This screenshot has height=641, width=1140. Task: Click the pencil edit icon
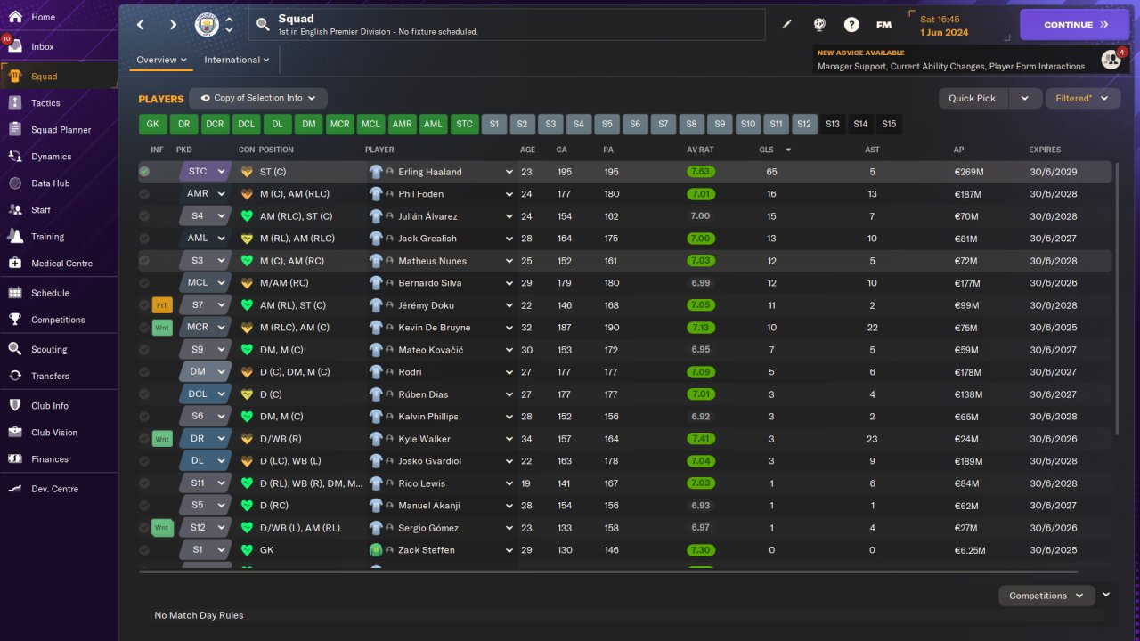pos(786,25)
